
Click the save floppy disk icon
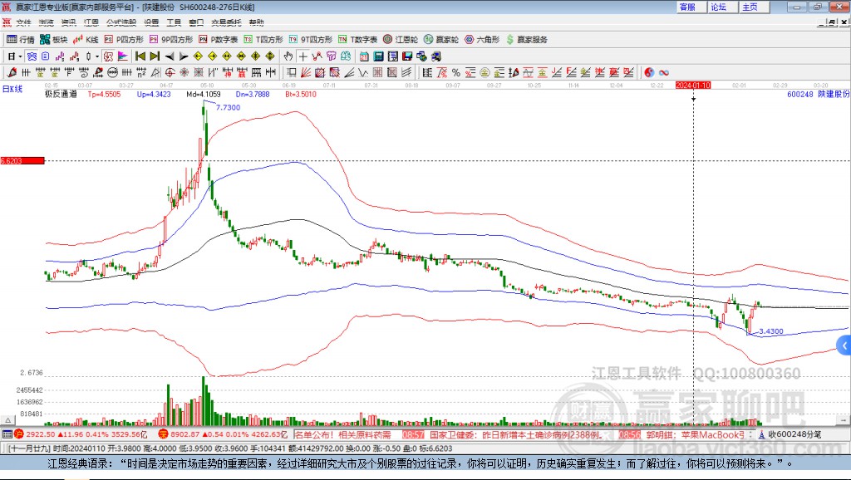[407, 56]
